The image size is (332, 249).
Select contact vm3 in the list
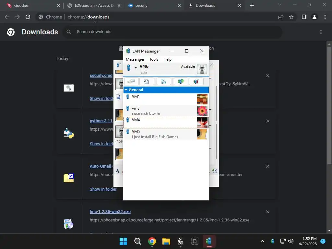pos(166,111)
